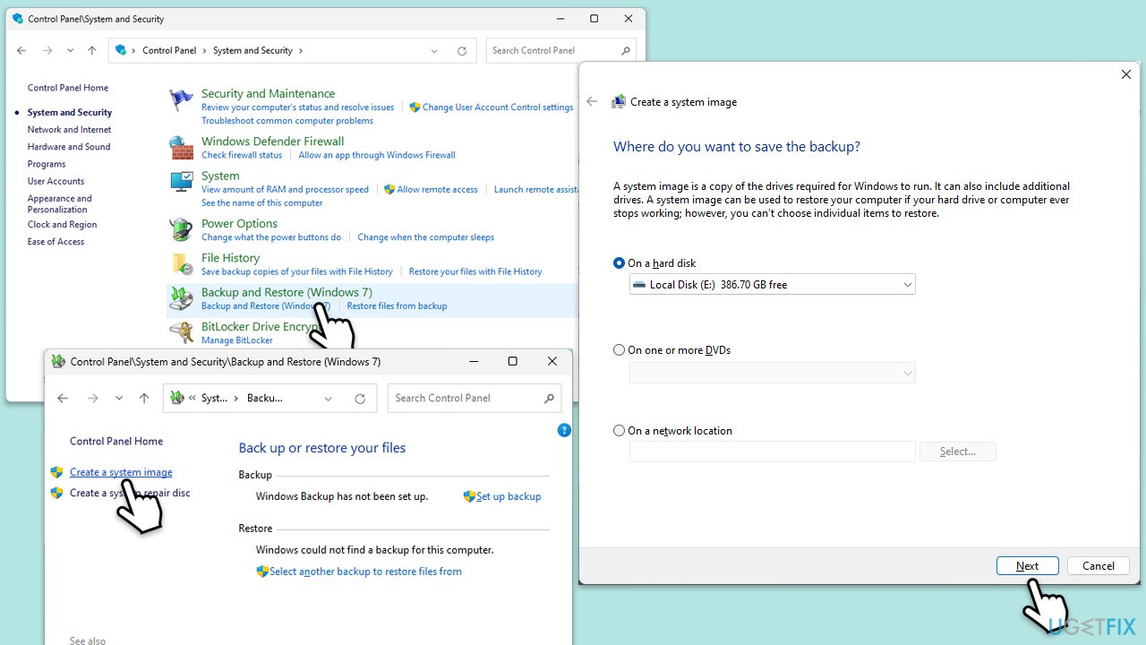Click shield icon beside Allow remote access
Viewport: 1146px width, 645px height.
389,190
